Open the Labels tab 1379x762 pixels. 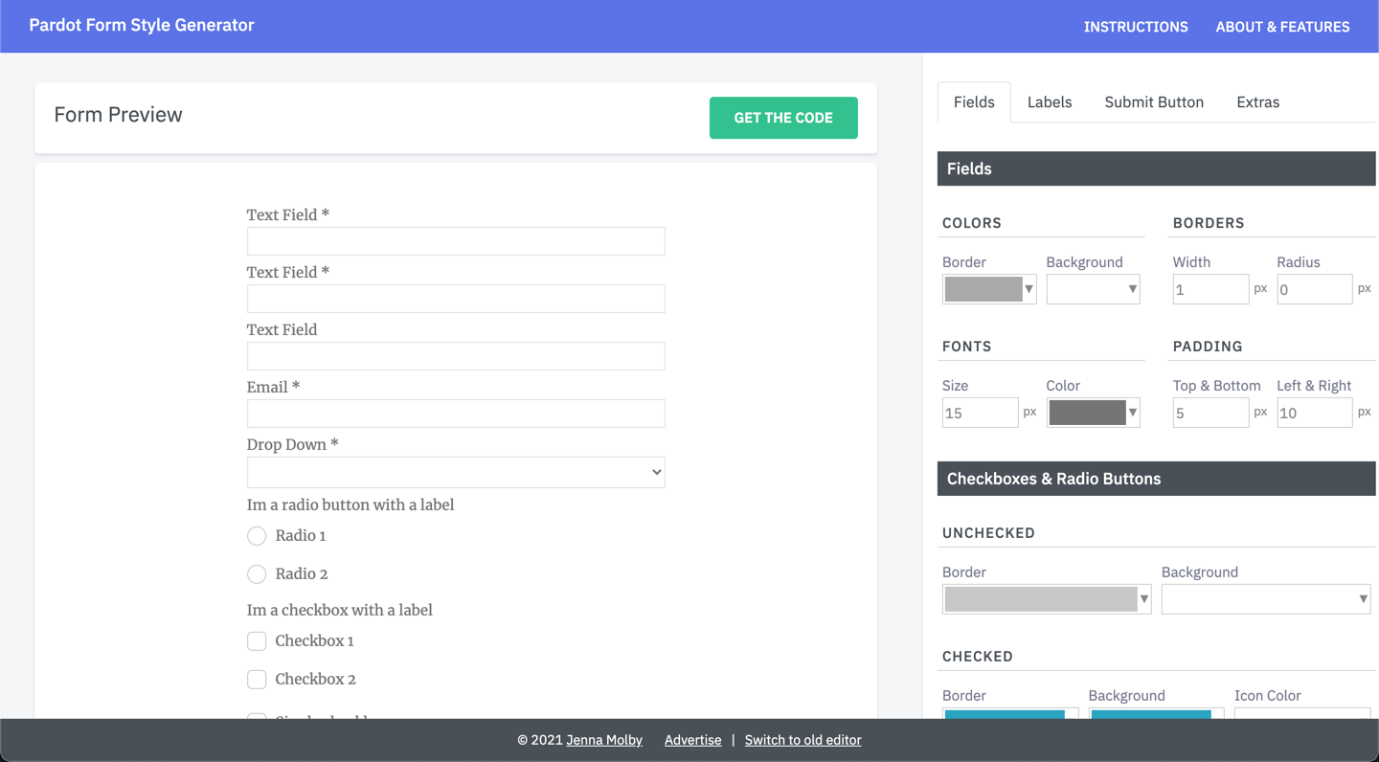click(x=1049, y=102)
